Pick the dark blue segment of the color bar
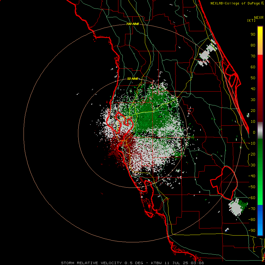Screen dimensions: 265x265 tap(260, 210)
